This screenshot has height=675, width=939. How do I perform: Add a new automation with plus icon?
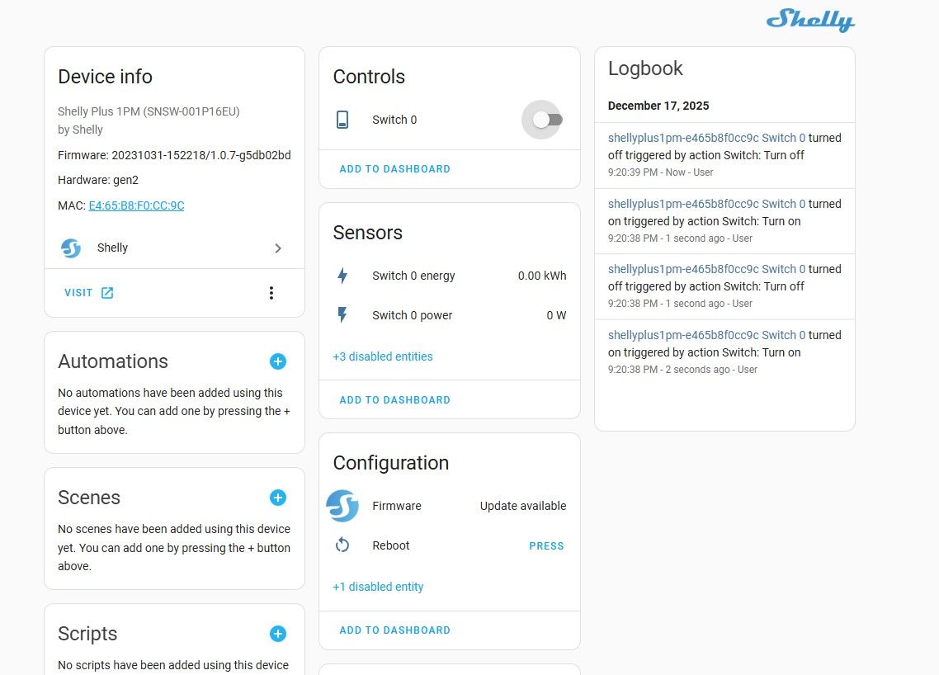point(278,361)
